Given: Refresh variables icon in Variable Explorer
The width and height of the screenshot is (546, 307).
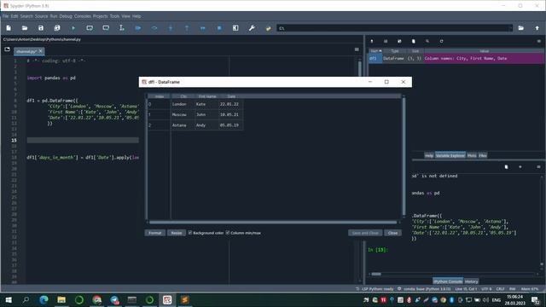Looking at the screenshot, I should 441,41.
